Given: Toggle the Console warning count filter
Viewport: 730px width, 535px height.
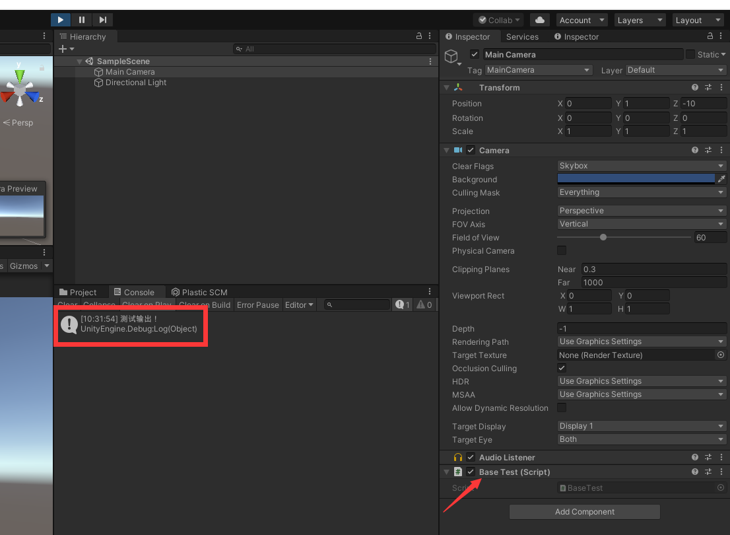Looking at the screenshot, I should click(424, 304).
